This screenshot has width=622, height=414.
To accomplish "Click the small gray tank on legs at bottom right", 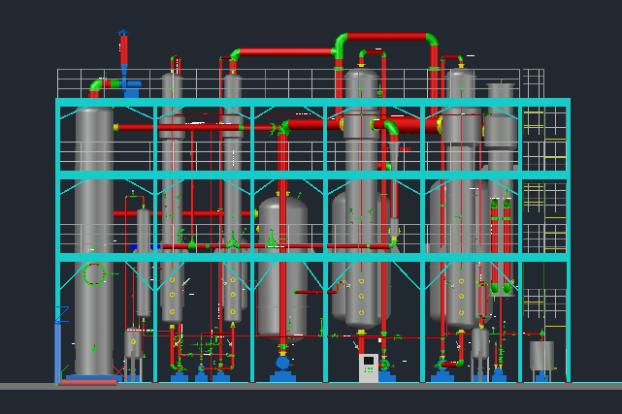I will 541,355.
